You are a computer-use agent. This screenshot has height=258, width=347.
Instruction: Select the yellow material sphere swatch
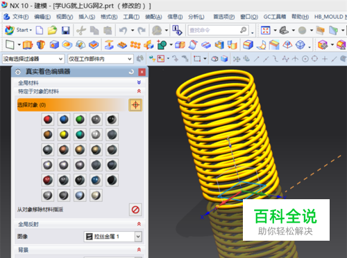click(64, 135)
